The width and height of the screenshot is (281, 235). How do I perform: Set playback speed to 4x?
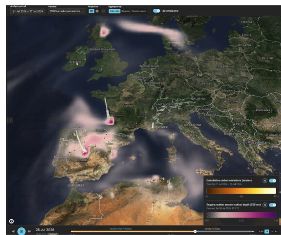point(276,232)
